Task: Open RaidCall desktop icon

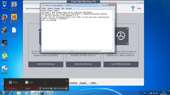Action: 5,70
